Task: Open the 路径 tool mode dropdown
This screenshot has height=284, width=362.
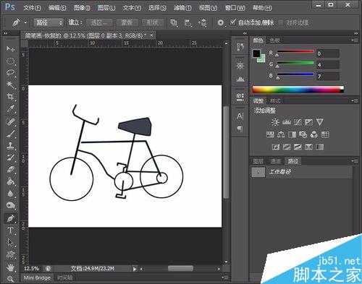Action: coord(49,22)
